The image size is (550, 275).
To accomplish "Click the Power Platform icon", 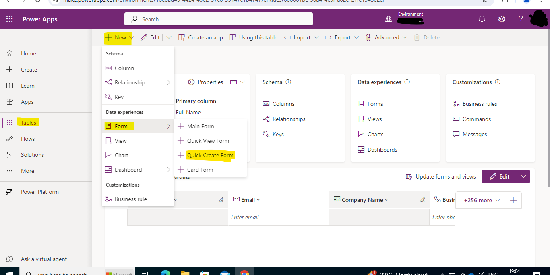I will [x=10, y=191].
